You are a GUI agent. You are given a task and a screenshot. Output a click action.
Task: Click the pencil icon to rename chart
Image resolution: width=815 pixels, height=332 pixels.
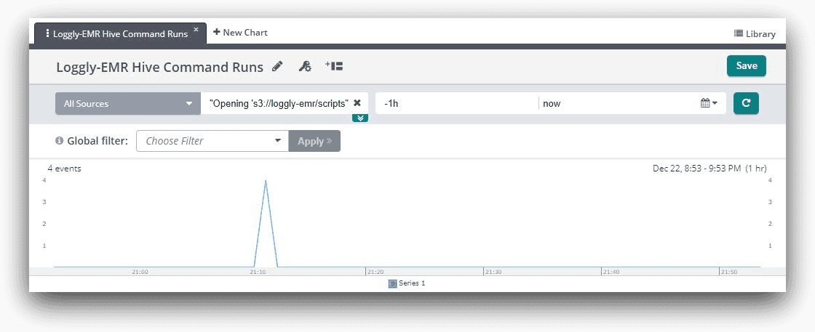pos(277,67)
